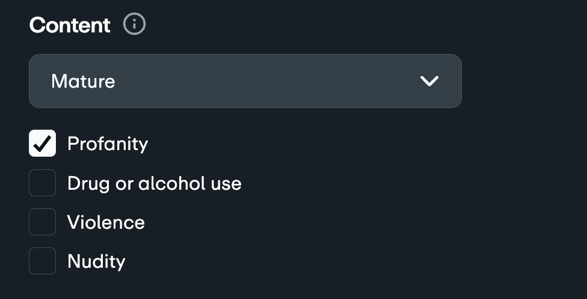Click the Content section heading
This screenshot has height=299, width=587.
pos(70,25)
